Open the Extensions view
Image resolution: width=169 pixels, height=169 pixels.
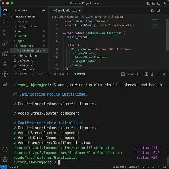coord(5,53)
